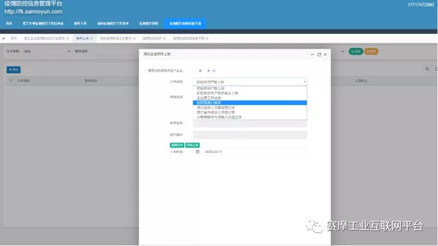Click the 上报时间 date input field

click(x=254, y=152)
